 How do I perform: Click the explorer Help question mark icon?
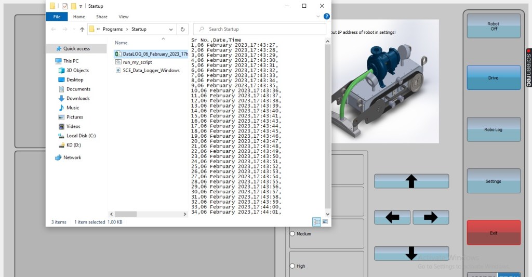pyautogui.click(x=327, y=17)
